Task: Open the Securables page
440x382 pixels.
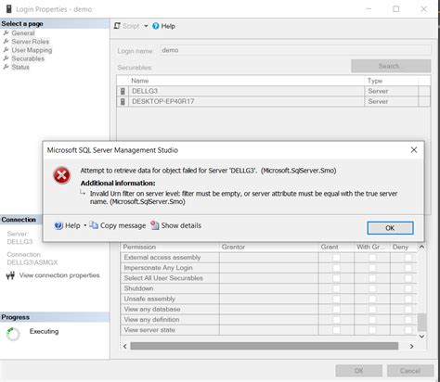Action: 28,58
